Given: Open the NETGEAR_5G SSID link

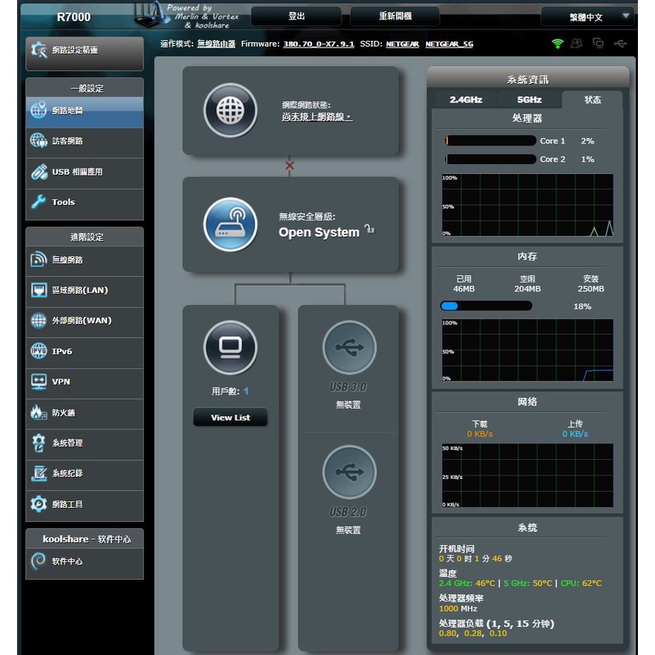Looking at the screenshot, I should [449, 45].
